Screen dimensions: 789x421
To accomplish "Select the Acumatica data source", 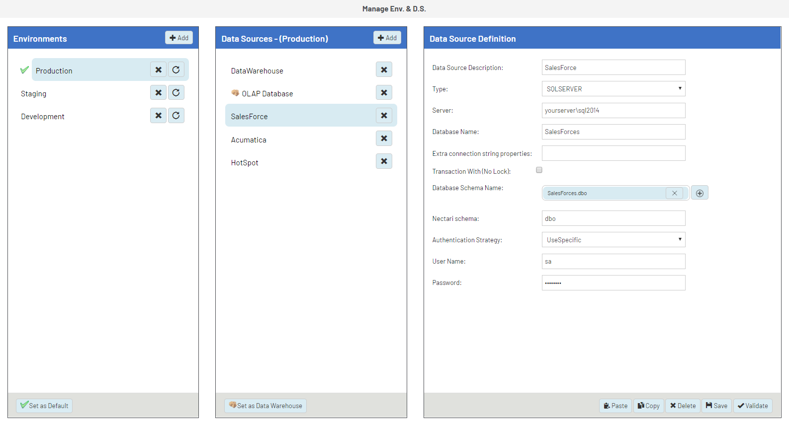I will pos(249,140).
